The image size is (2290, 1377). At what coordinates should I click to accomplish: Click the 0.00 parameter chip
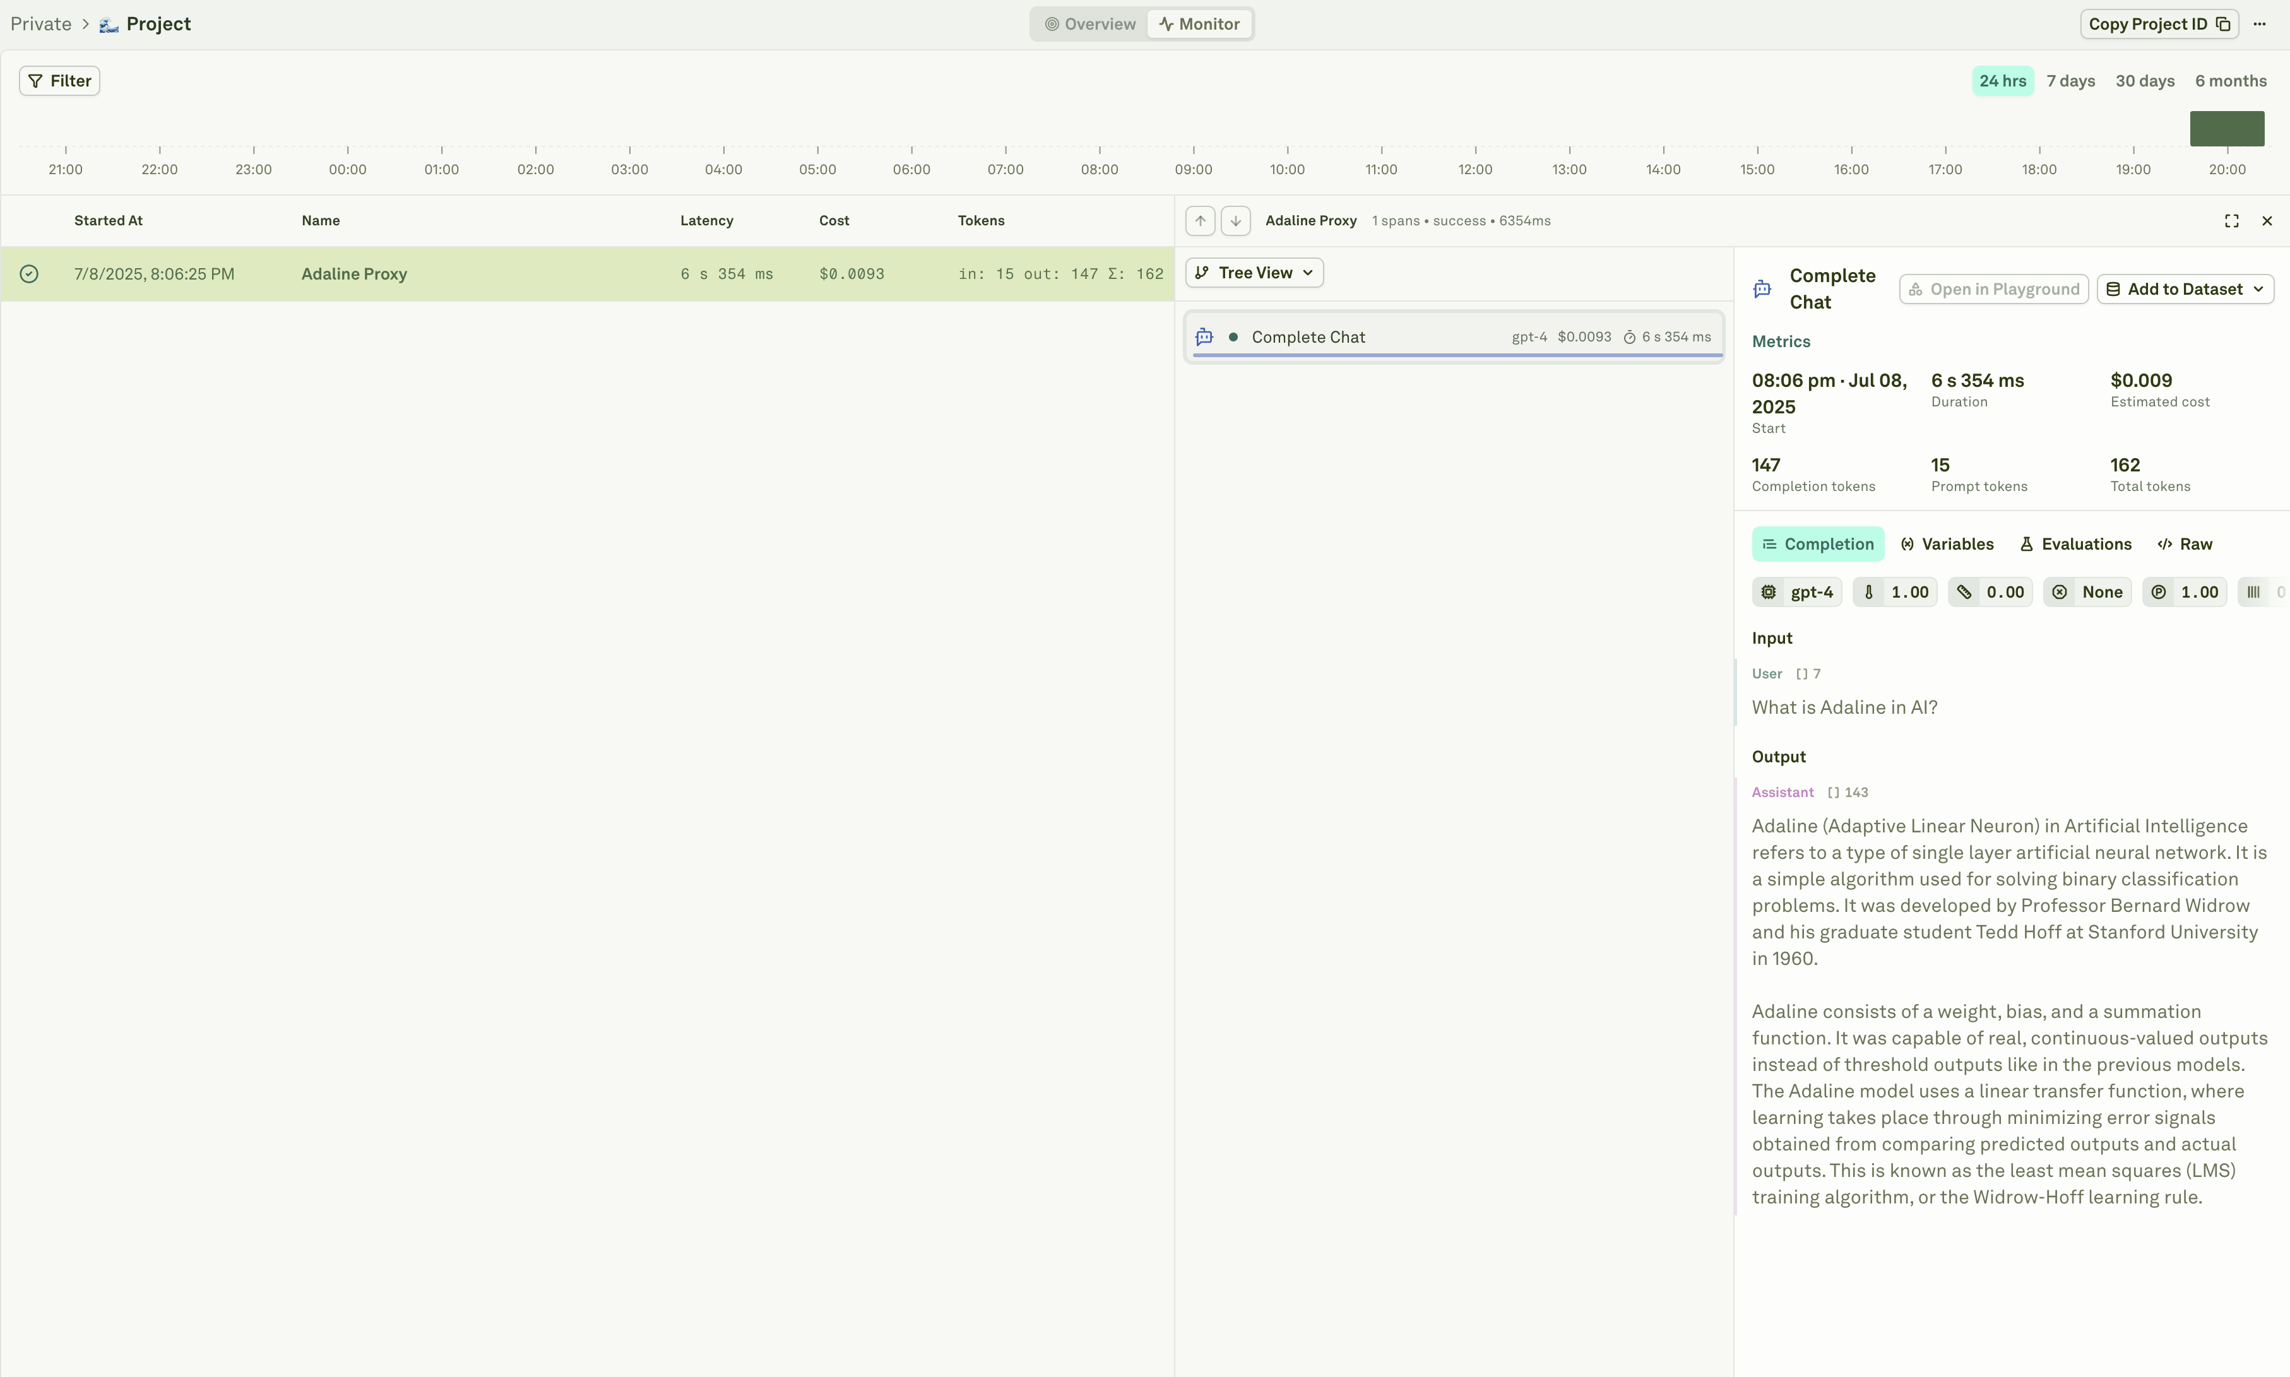pos(1990,592)
